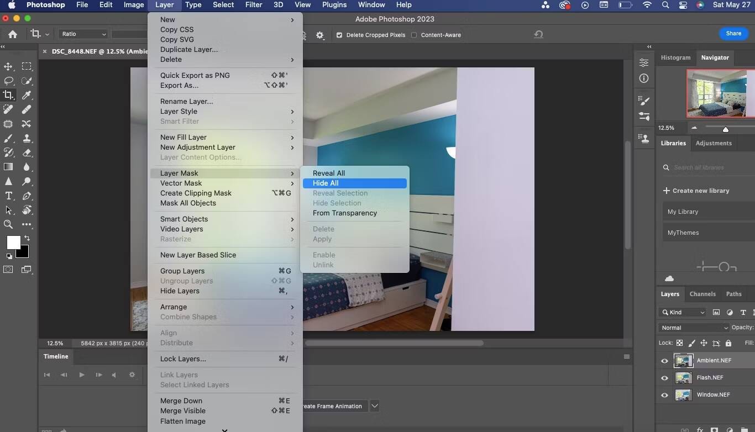Select the Zoom tool in toolbar
The height and width of the screenshot is (432, 755).
(x=8, y=224)
